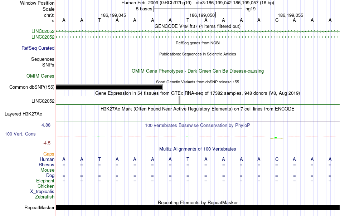Click the Mouse species label
Image resolution: width=340 pixels, height=216 pixels.
pyautogui.click(x=47, y=170)
